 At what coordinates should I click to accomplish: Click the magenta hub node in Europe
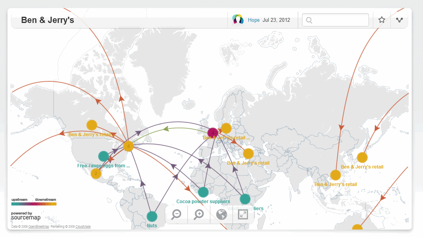click(213, 133)
